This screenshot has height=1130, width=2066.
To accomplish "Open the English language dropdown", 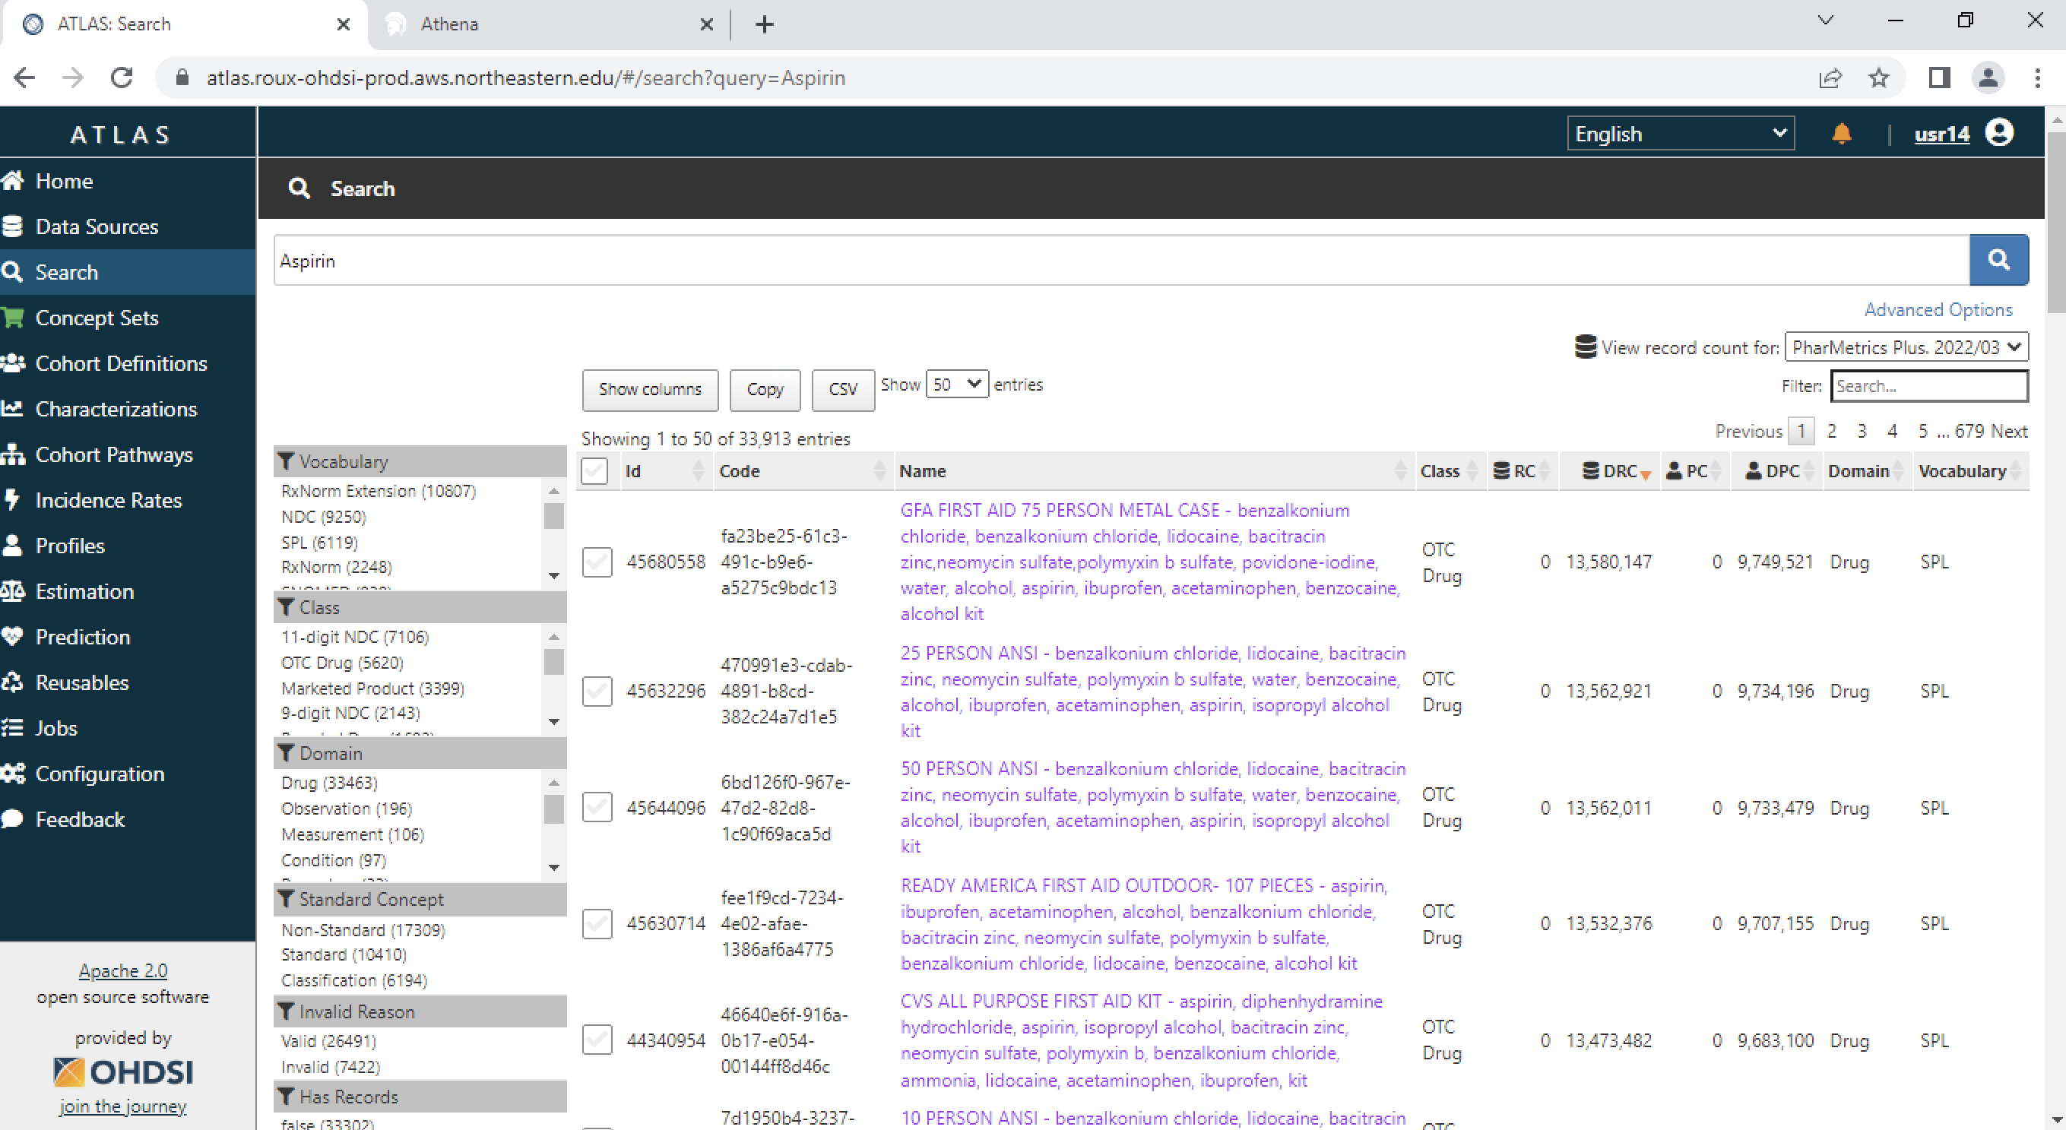I will 1679,133.
